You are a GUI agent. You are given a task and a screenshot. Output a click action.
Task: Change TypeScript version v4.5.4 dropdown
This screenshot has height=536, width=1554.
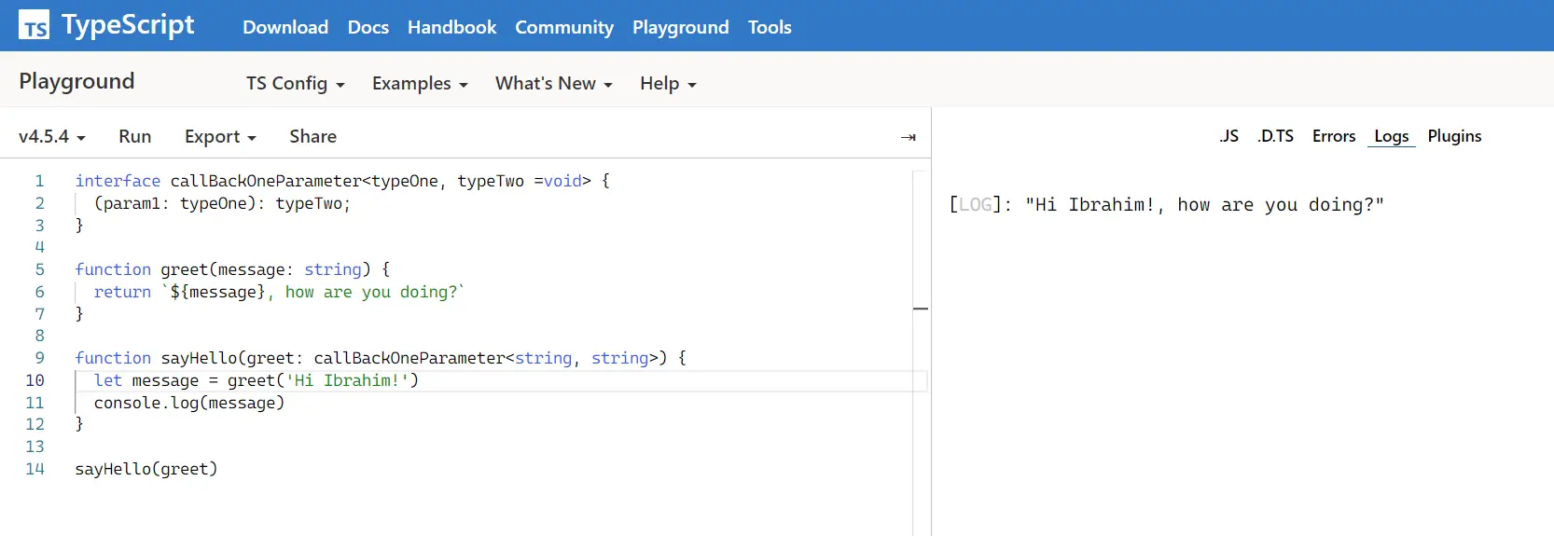[52, 136]
